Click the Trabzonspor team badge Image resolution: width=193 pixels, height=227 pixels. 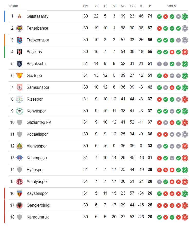(x=20, y=40)
